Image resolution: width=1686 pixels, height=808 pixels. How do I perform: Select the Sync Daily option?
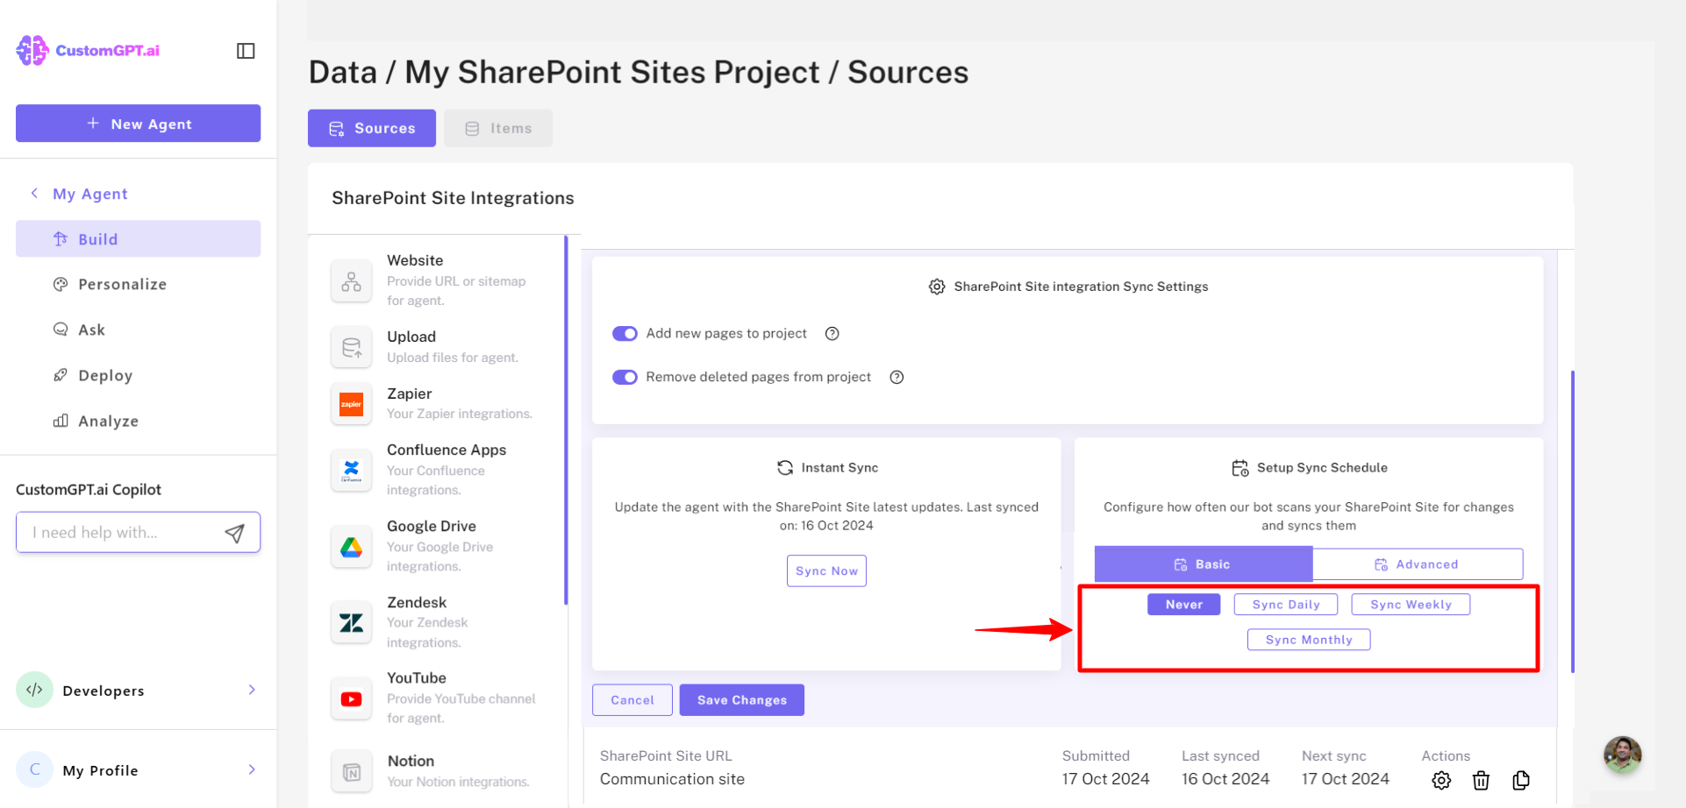(1286, 605)
